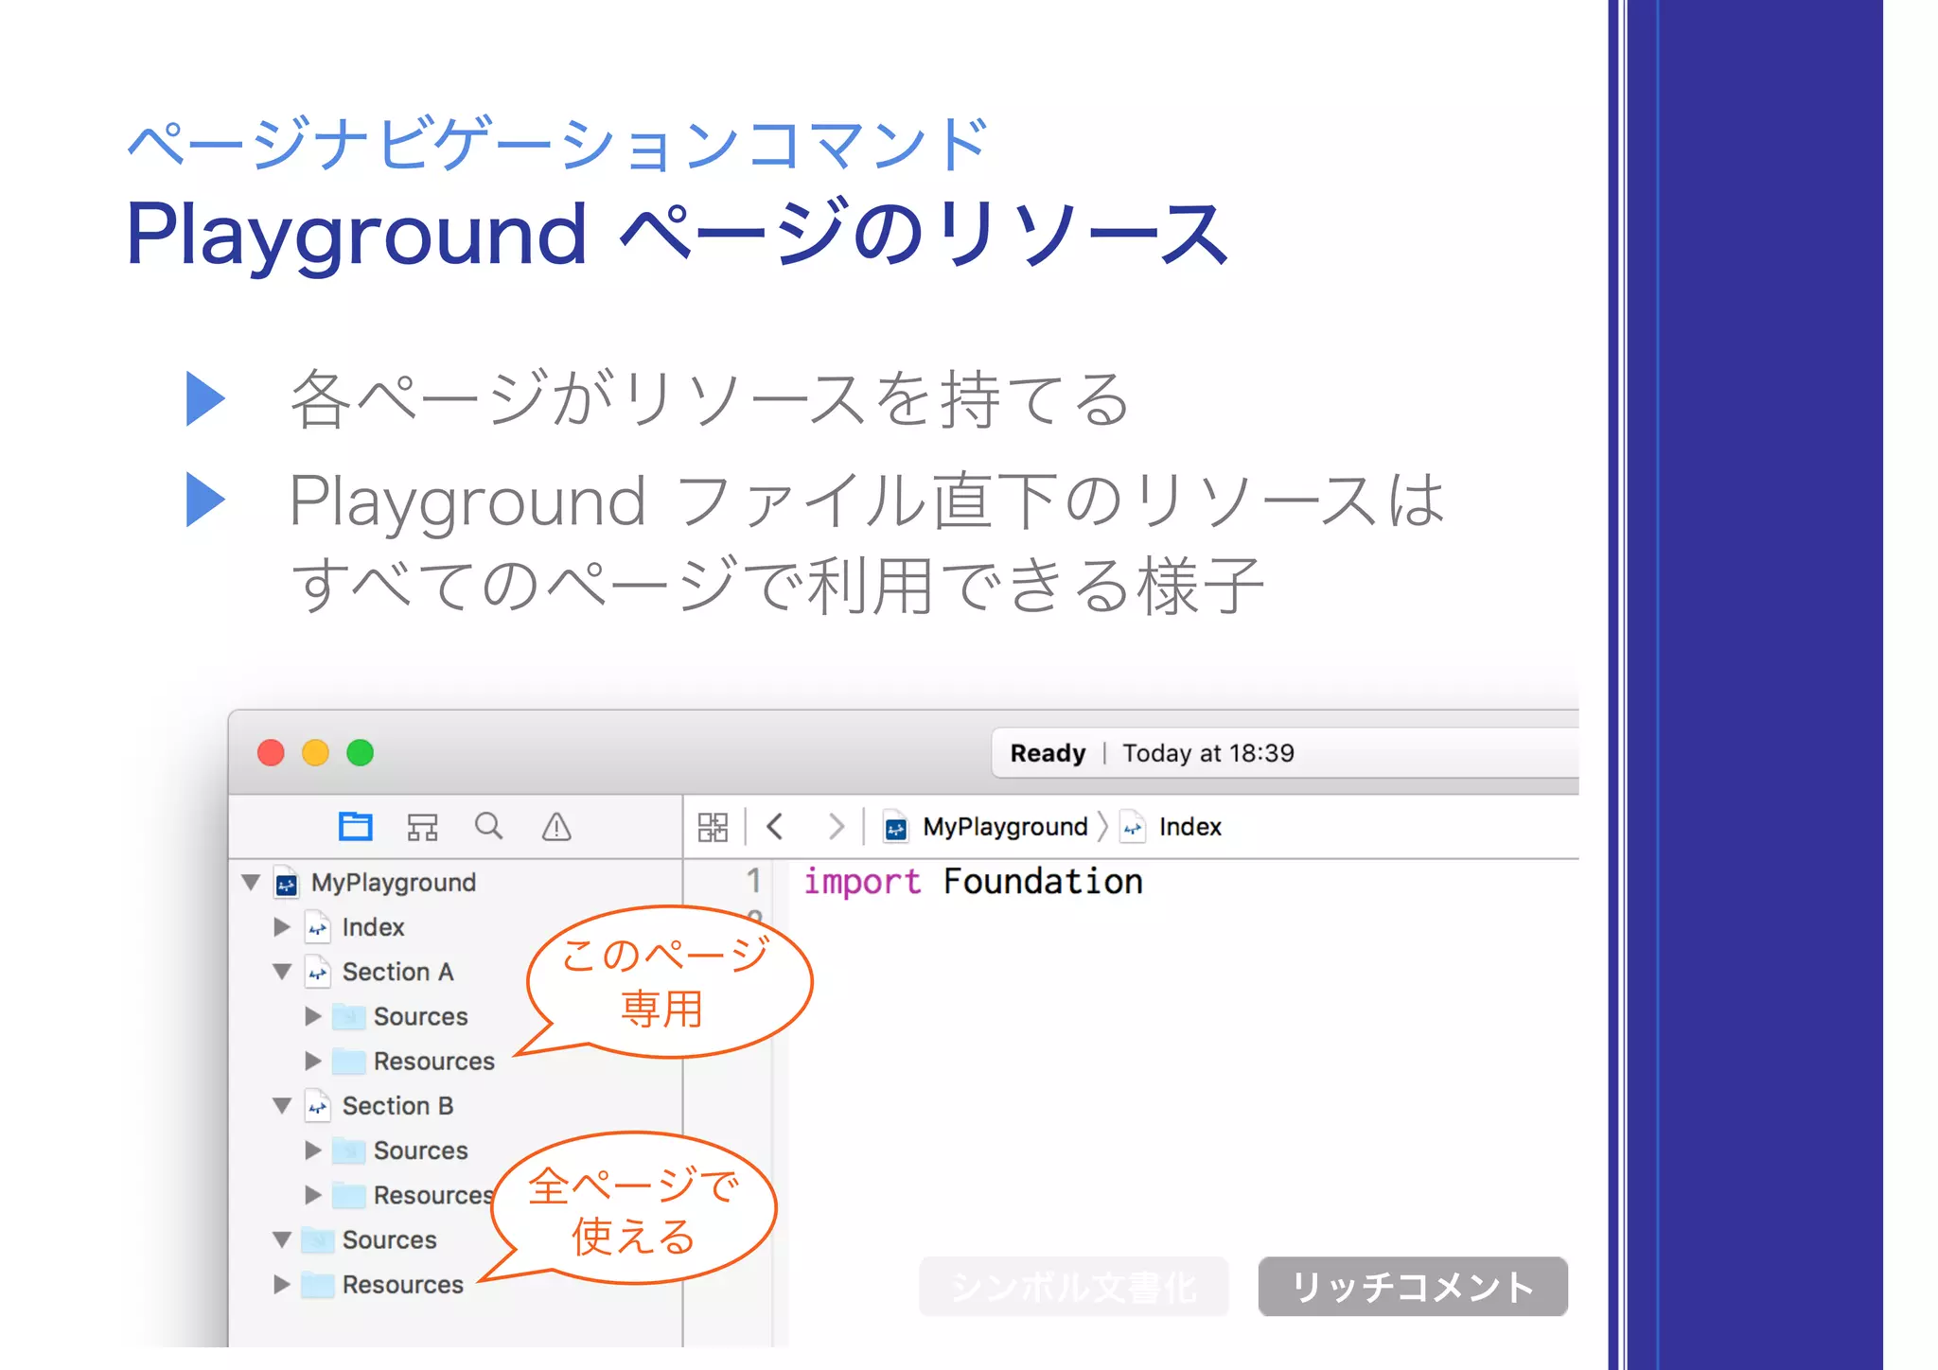The height and width of the screenshot is (1370, 1938).
Task: Go back with the left chevron
Action: tap(775, 826)
